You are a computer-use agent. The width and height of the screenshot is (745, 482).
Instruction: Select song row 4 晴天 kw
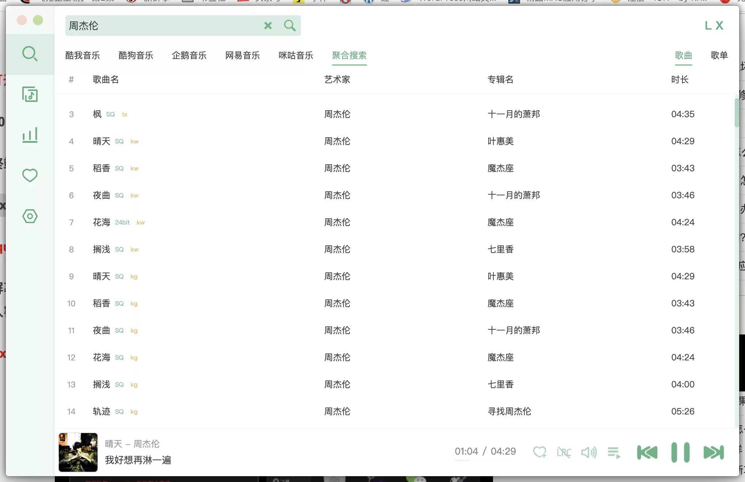[394, 141]
